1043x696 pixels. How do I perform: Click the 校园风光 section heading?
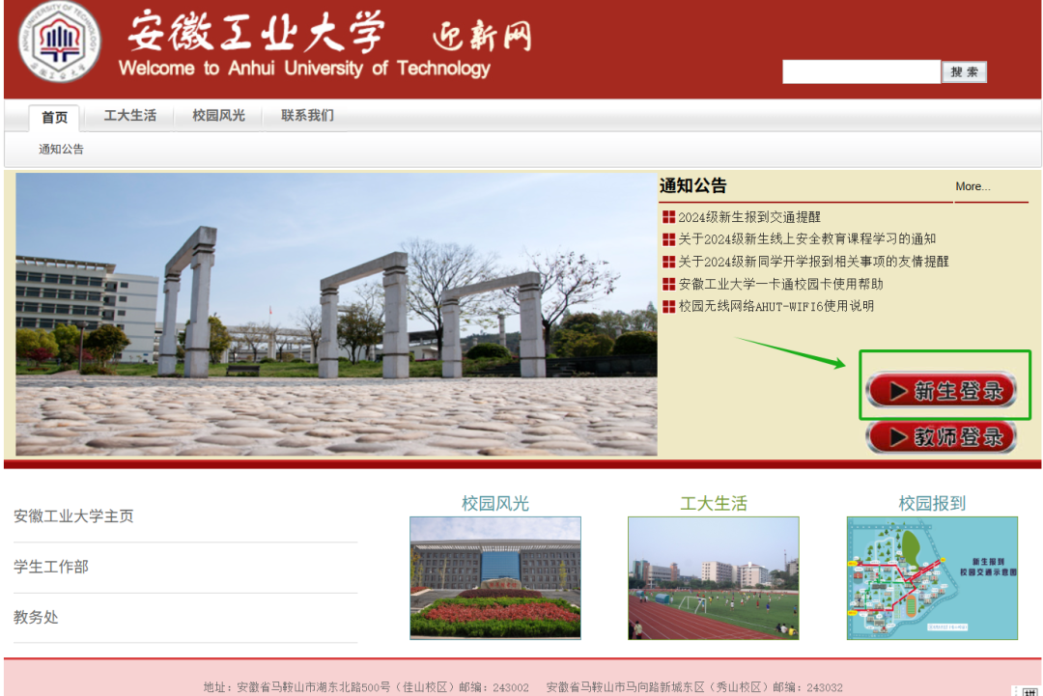tap(494, 504)
